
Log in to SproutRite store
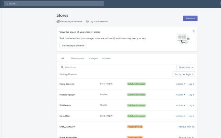[x=191, y=116]
